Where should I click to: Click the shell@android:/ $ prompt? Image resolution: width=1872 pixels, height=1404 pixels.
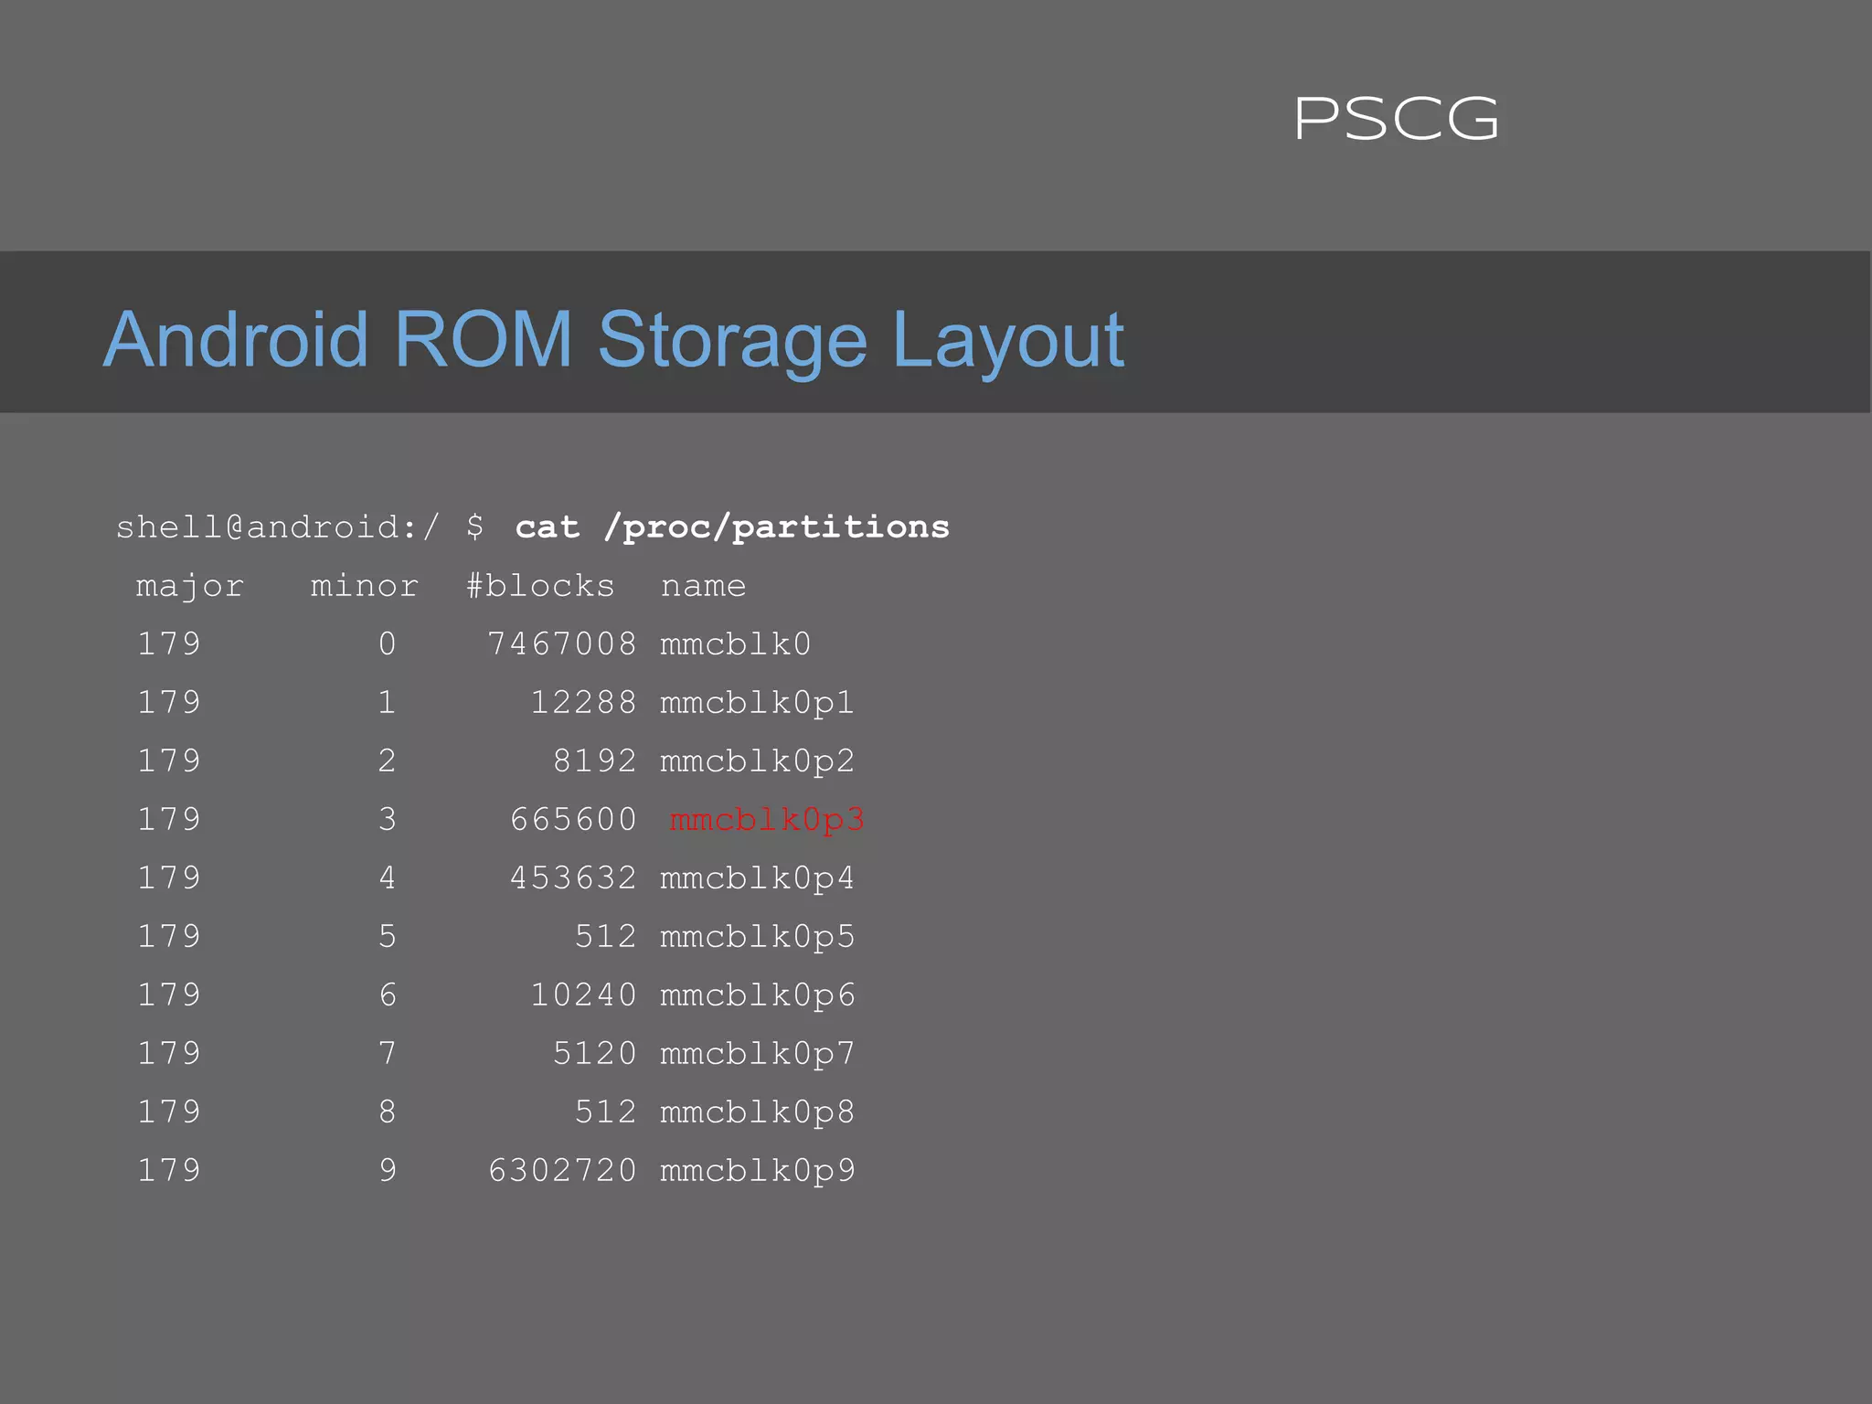pos(300,526)
